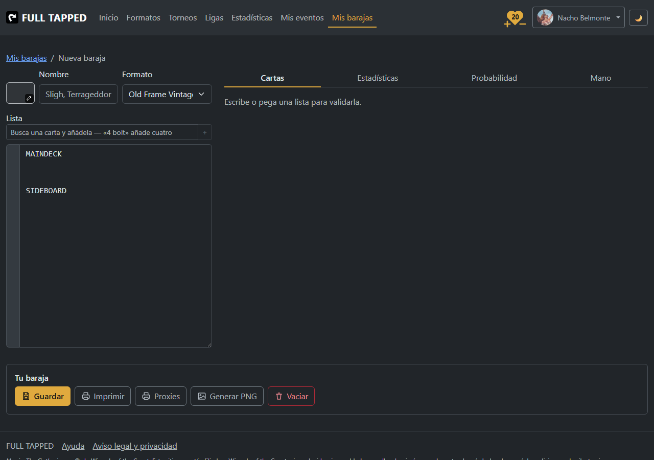Go to Inicio in the navbar
Image resolution: width=654 pixels, height=460 pixels.
109,18
